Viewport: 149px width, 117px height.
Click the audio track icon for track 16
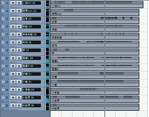pyautogui.click(x=4, y=27)
